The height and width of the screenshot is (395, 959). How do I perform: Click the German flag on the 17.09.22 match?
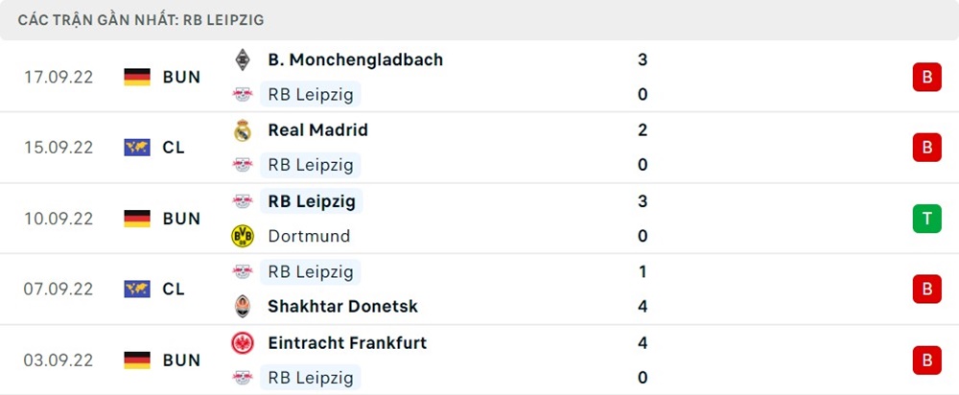(137, 77)
